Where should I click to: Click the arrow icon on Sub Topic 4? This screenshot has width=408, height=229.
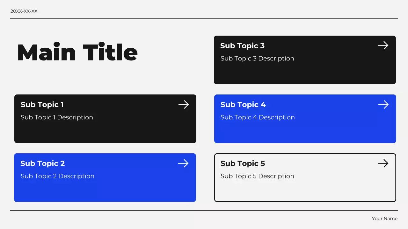tap(383, 105)
